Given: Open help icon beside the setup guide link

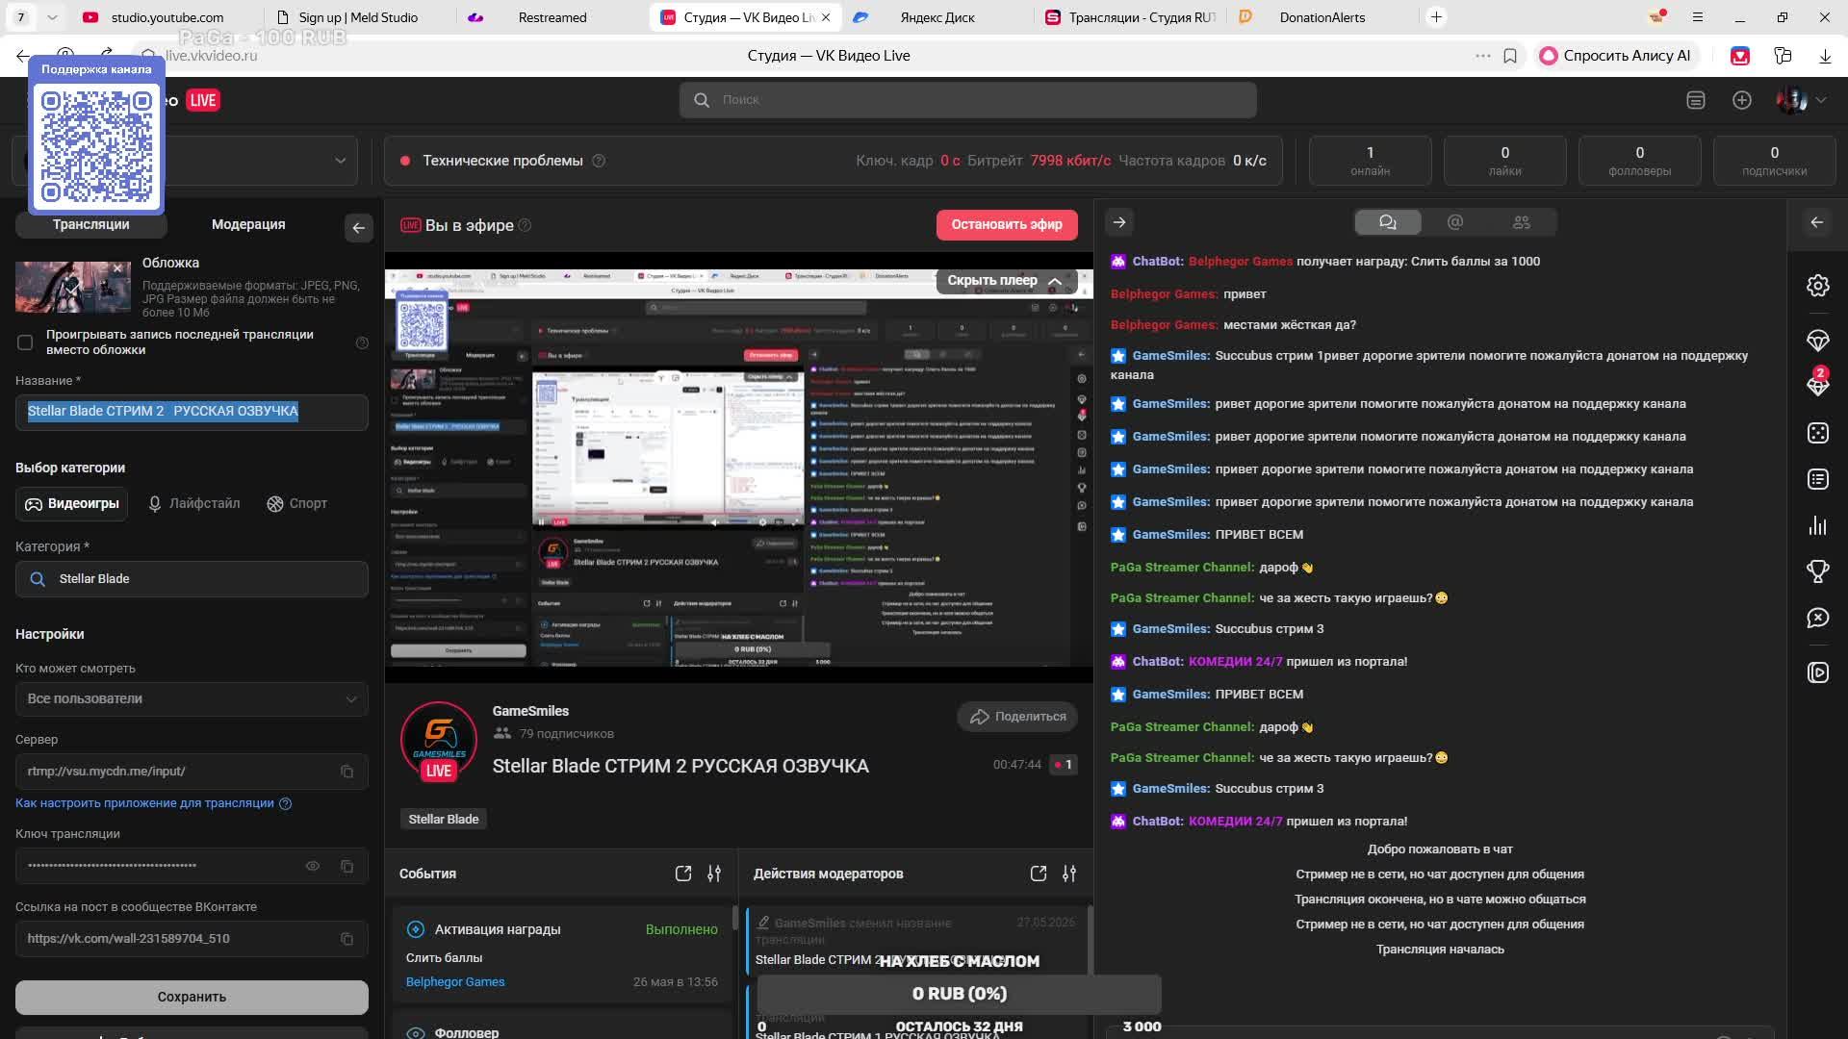Looking at the screenshot, I should click(285, 803).
